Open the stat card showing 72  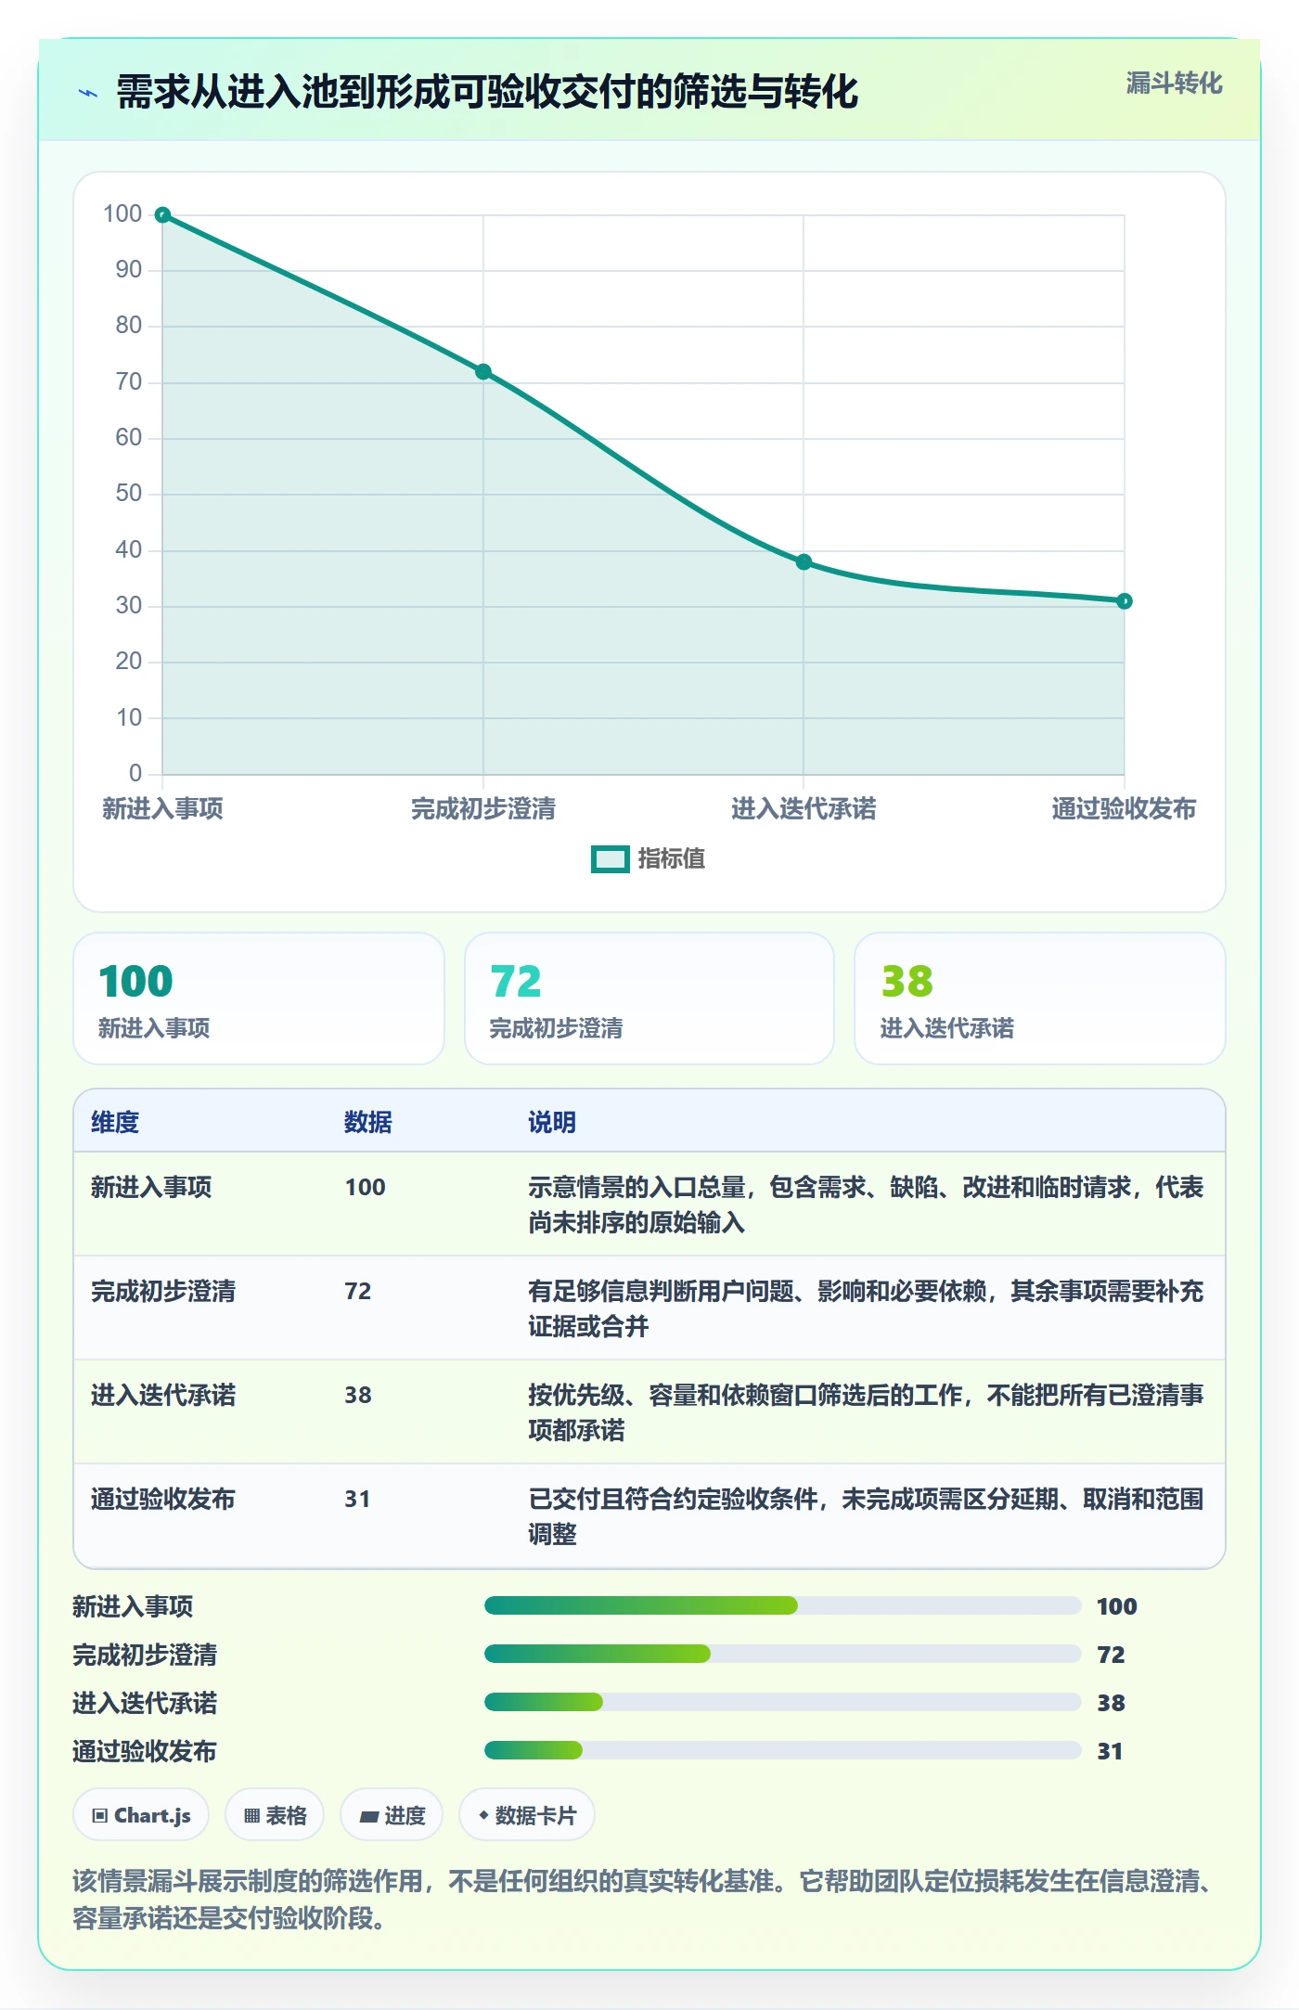click(649, 999)
